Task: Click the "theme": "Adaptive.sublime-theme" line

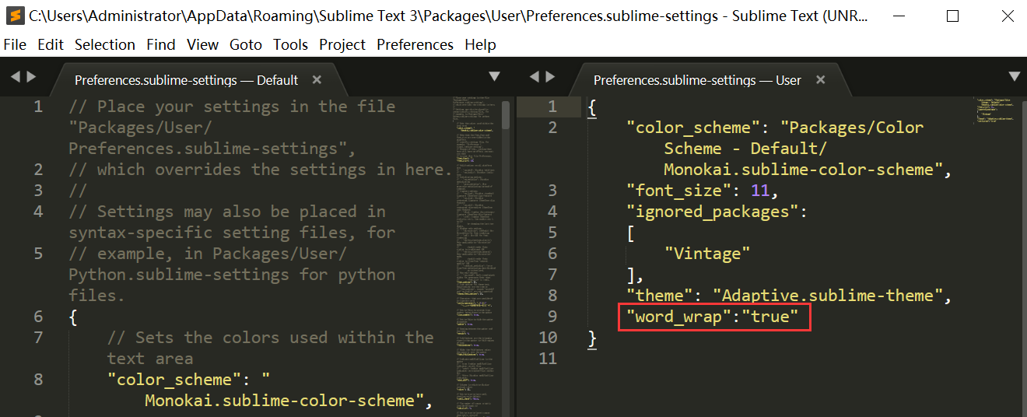Action: (x=790, y=296)
